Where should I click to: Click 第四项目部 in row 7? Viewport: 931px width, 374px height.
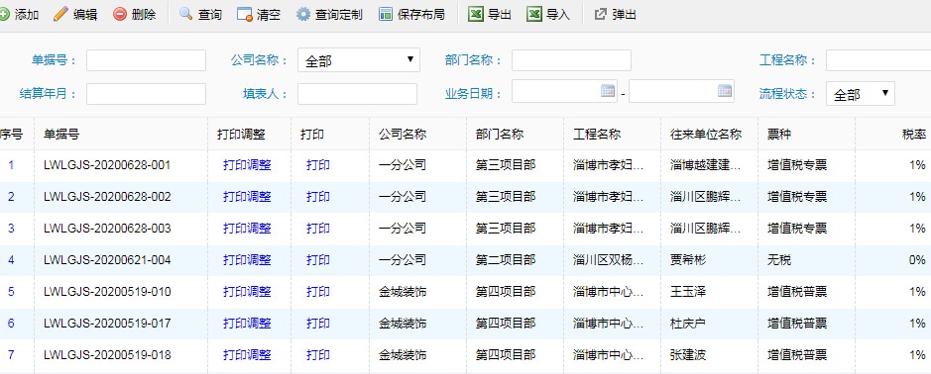pos(506,355)
